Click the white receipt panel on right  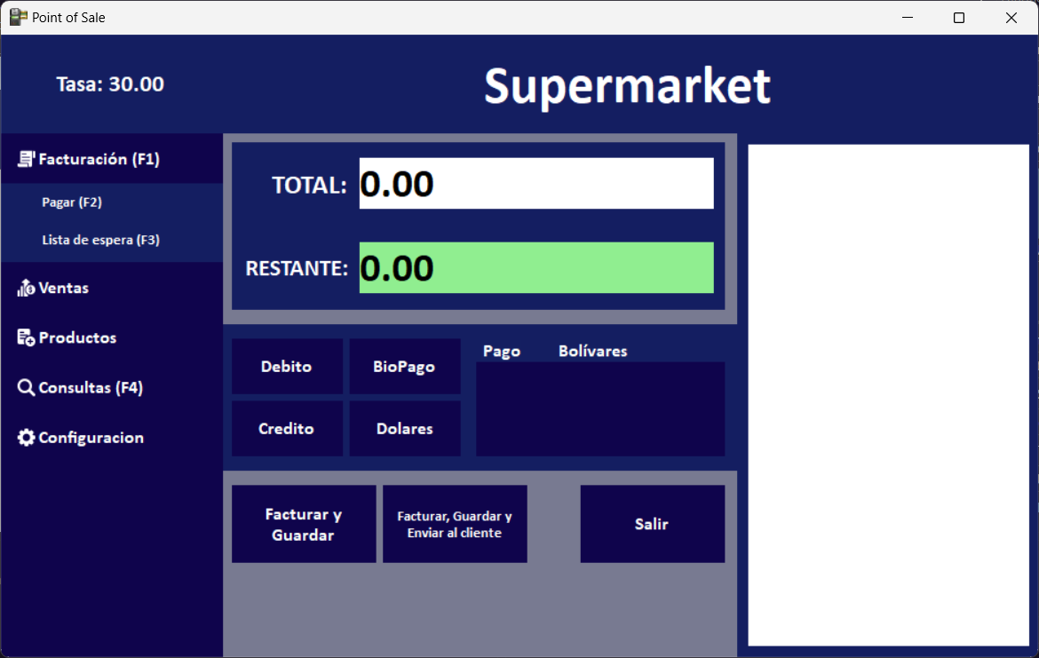(888, 395)
